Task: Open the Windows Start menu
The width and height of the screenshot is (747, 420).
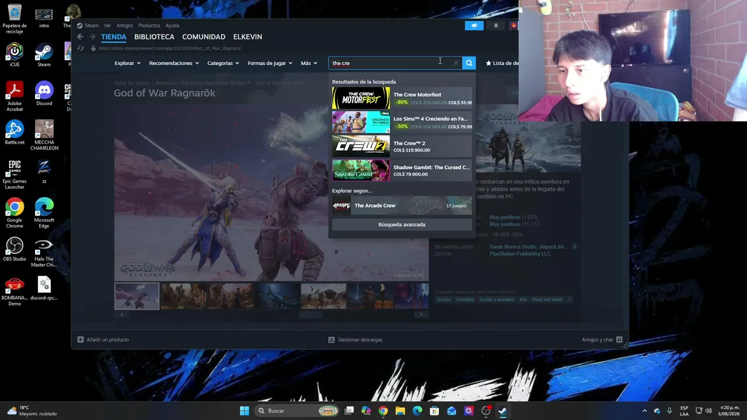Action: [x=245, y=411]
